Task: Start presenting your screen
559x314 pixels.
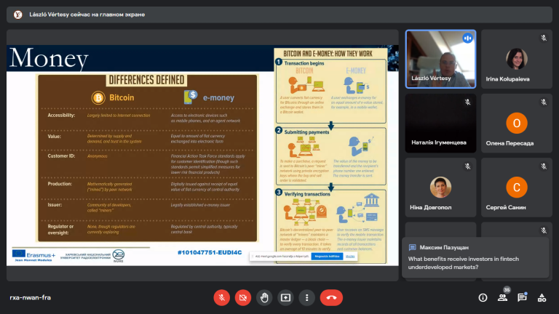Action: (285, 297)
